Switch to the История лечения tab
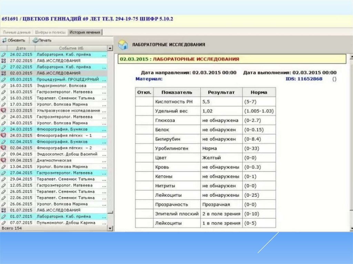The image size is (353, 264). click(85, 32)
